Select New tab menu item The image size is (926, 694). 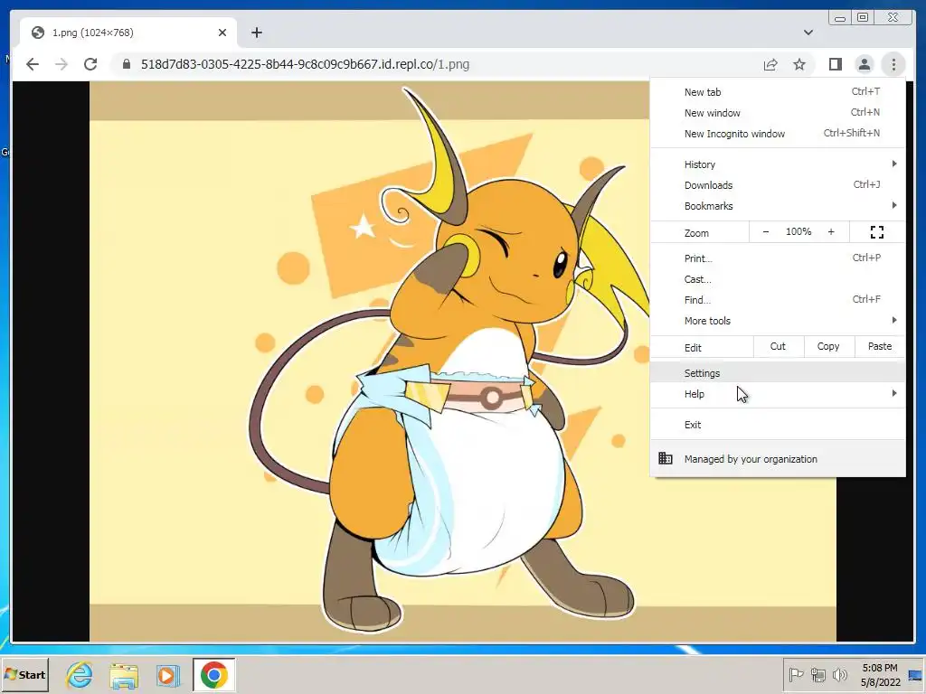tap(778, 92)
